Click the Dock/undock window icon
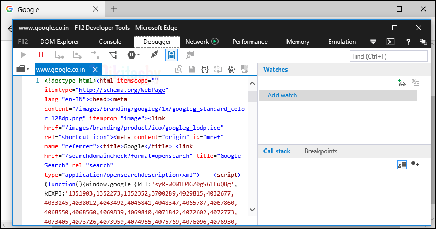The image size is (436, 229). [423, 42]
